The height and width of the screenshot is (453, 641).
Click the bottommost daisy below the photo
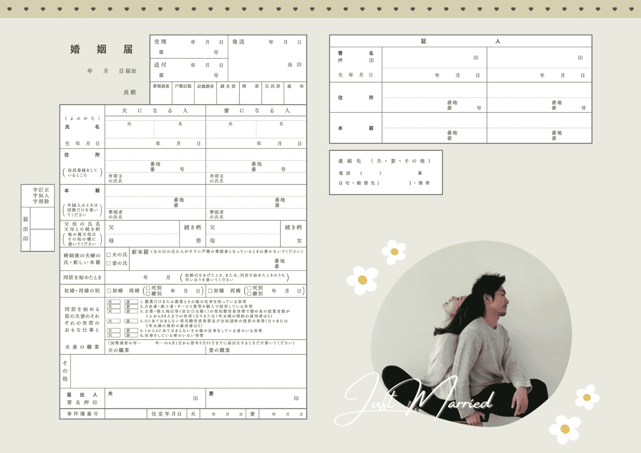pos(565,429)
